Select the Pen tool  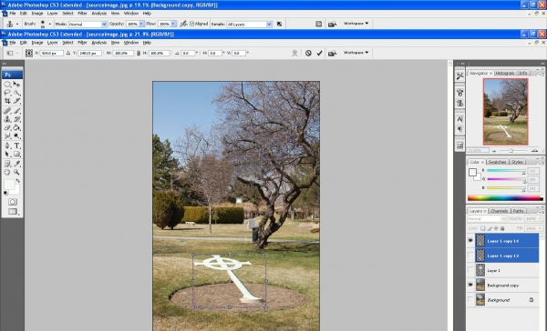(x=7, y=145)
